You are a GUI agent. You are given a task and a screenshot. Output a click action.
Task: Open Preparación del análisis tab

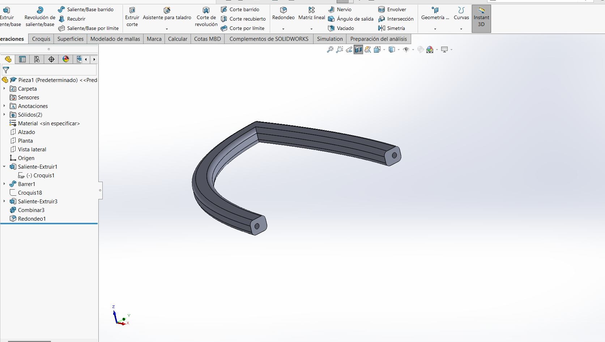pos(379,39)
